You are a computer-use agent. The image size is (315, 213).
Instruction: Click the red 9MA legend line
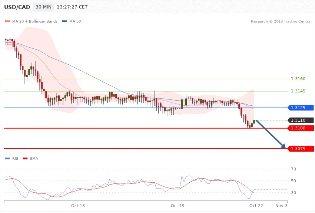(25, 159)
